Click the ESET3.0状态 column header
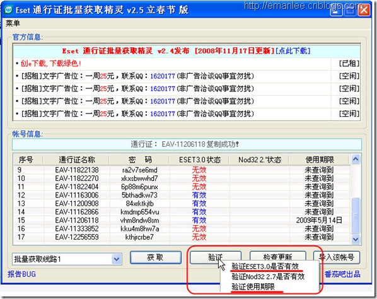The width and height of the screenshot is (377, 299). 200,160
